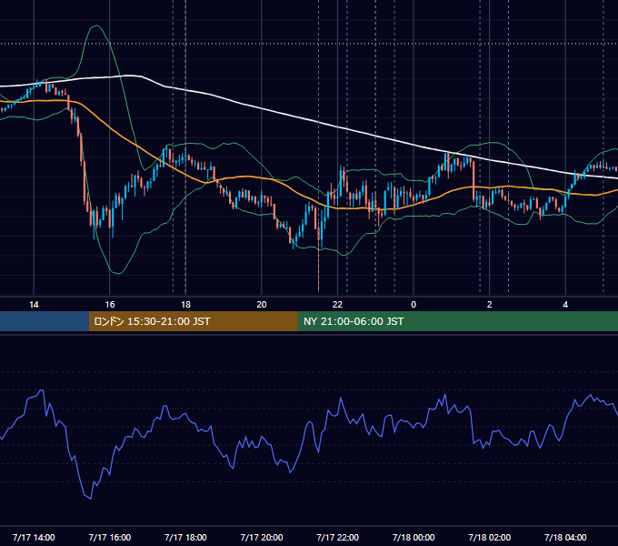Click the 7/17 16:00 time label

(x=110, y=537)
